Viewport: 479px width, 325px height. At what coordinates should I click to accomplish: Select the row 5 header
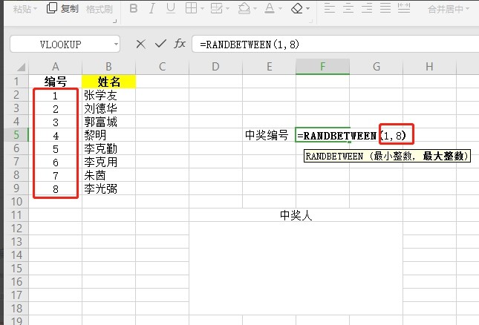coord(16,134)
